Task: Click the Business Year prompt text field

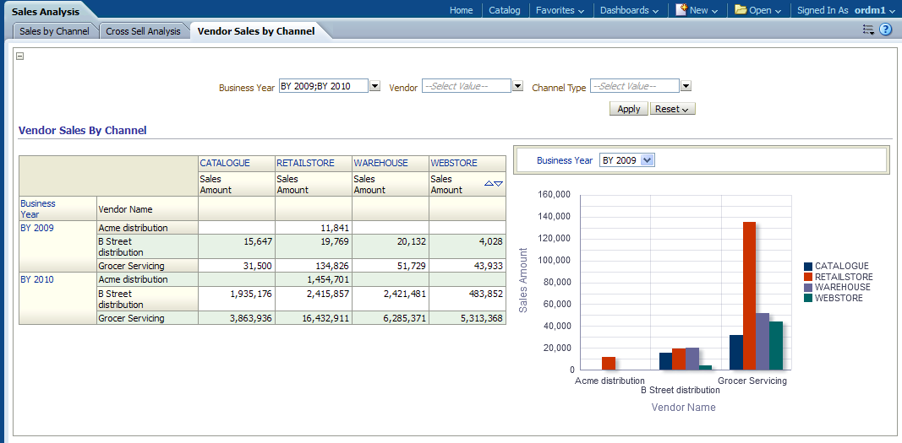Action: pos(323,86)
